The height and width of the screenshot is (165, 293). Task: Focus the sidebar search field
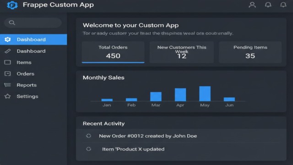coord(33,23)
